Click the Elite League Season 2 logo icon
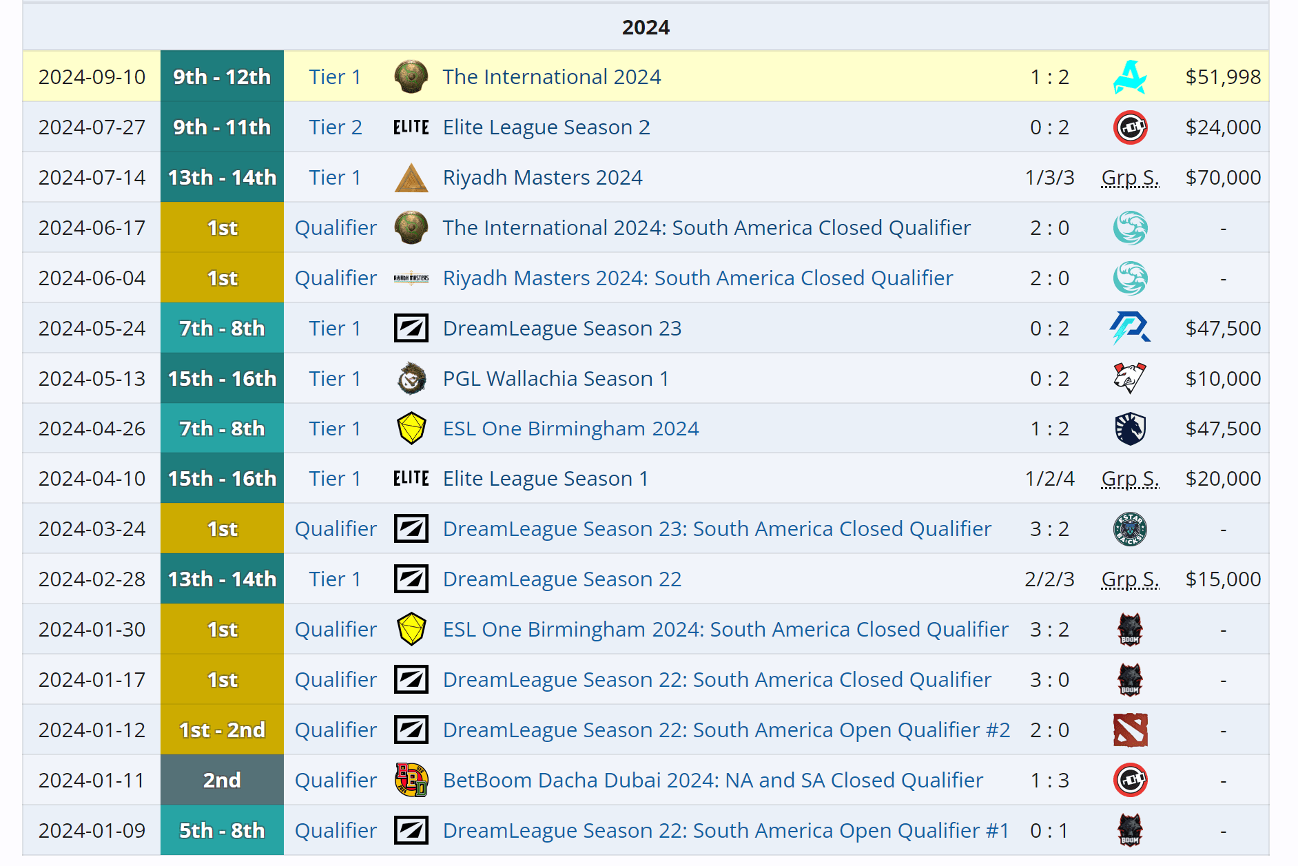 (x=411, y=127)
